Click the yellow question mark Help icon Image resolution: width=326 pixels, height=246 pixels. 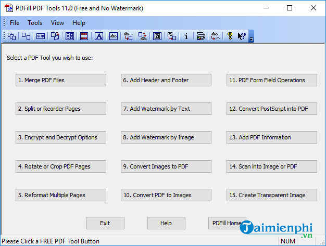(x=230, y=36)
